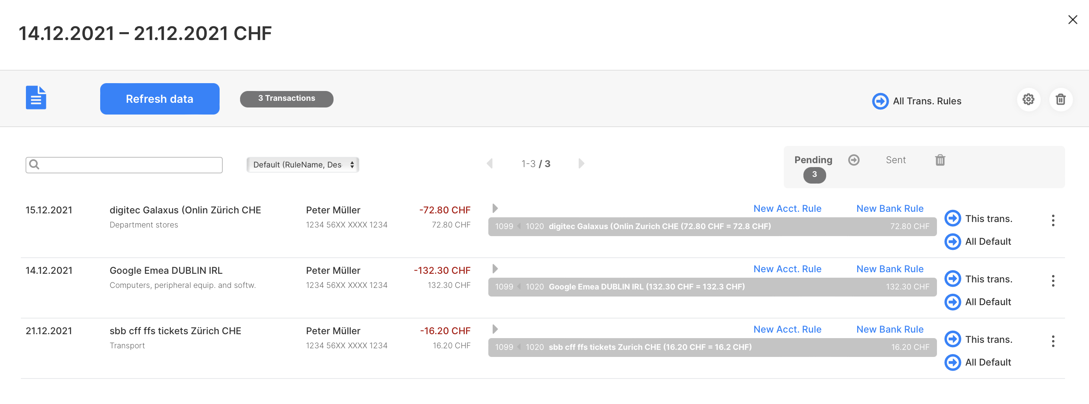Click All Default arrow for the Google Emea transaction

953,301
